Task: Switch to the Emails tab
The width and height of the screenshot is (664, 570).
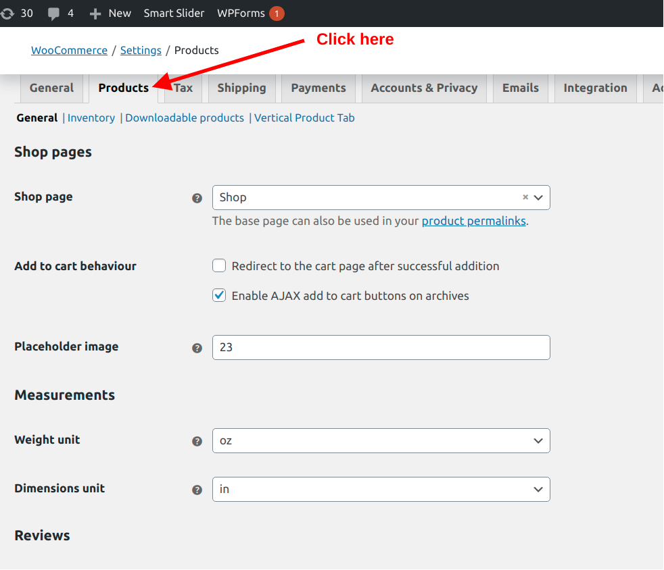Action: click(x=520, y=87)
